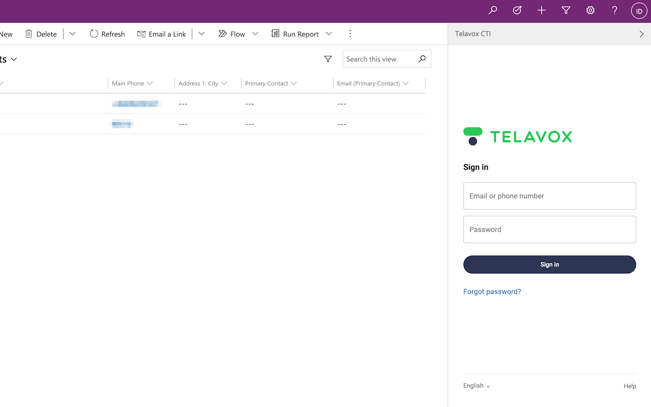Create a new record with the plus icon
The width and height of the screenshot is (651, 407).
click(x=541, y=10)
